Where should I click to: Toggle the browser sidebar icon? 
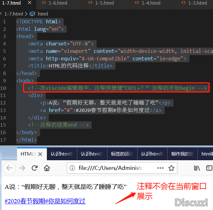[209, 168]
